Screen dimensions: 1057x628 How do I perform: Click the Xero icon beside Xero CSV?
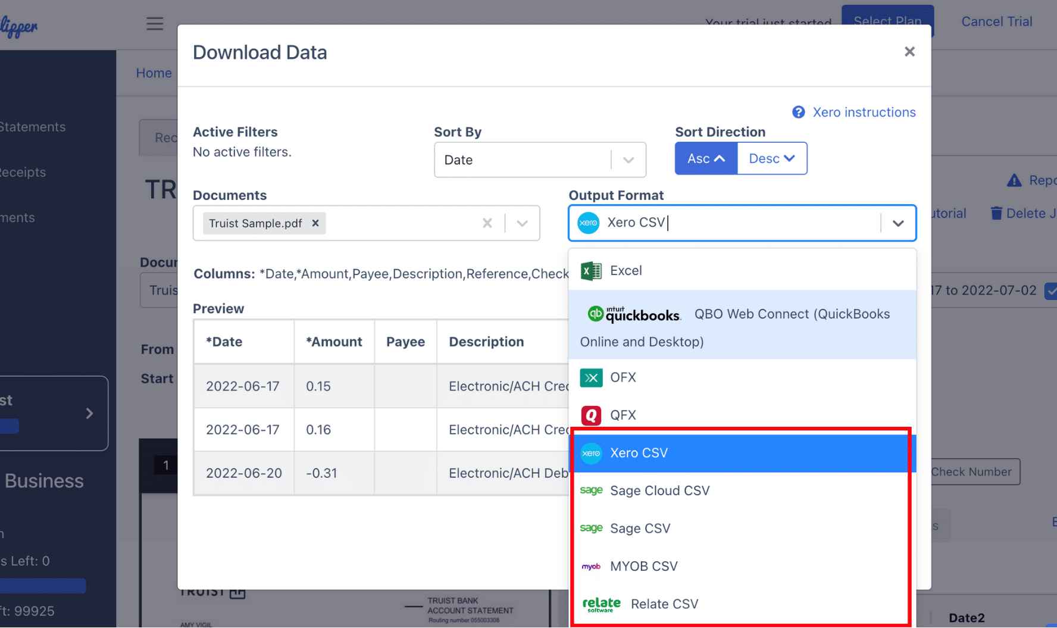tap(591, 452)
